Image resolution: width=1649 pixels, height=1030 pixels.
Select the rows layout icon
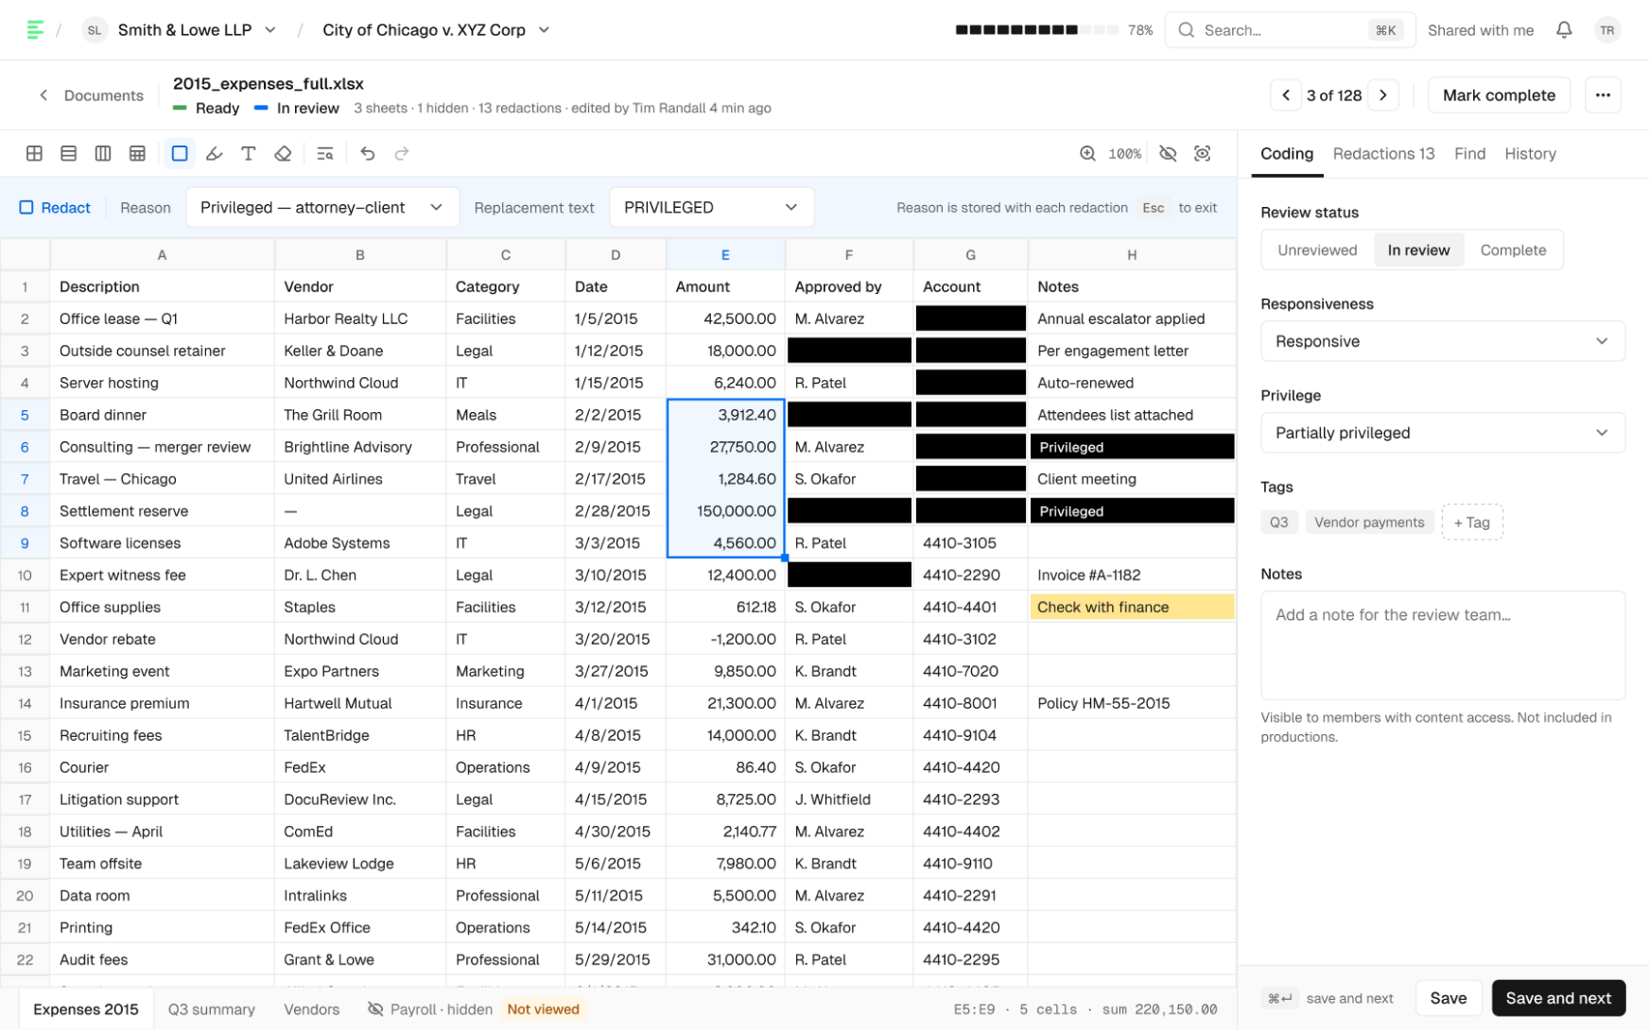click(x=68, y=153)
